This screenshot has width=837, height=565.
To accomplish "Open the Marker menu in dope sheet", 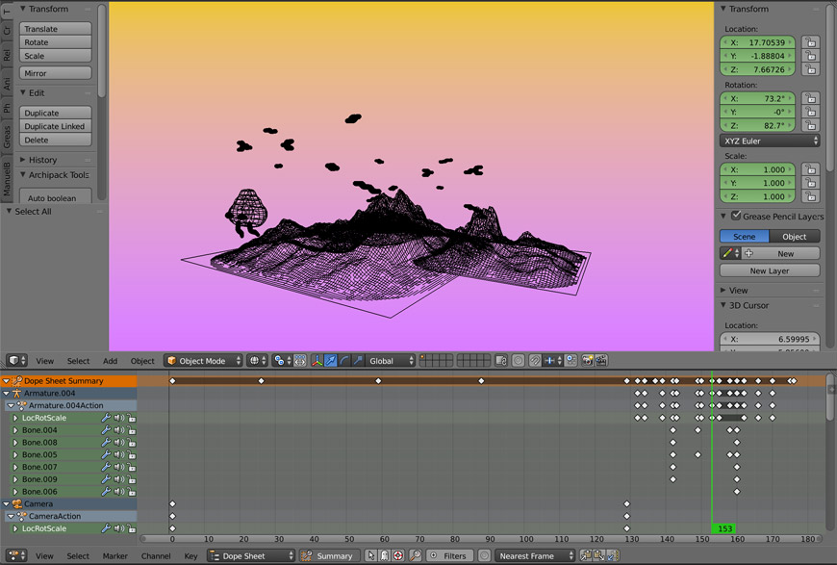I will (x=115, y=556).
